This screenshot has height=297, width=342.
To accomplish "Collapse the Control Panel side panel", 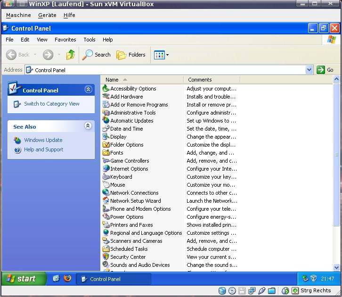I will [88, 90].
